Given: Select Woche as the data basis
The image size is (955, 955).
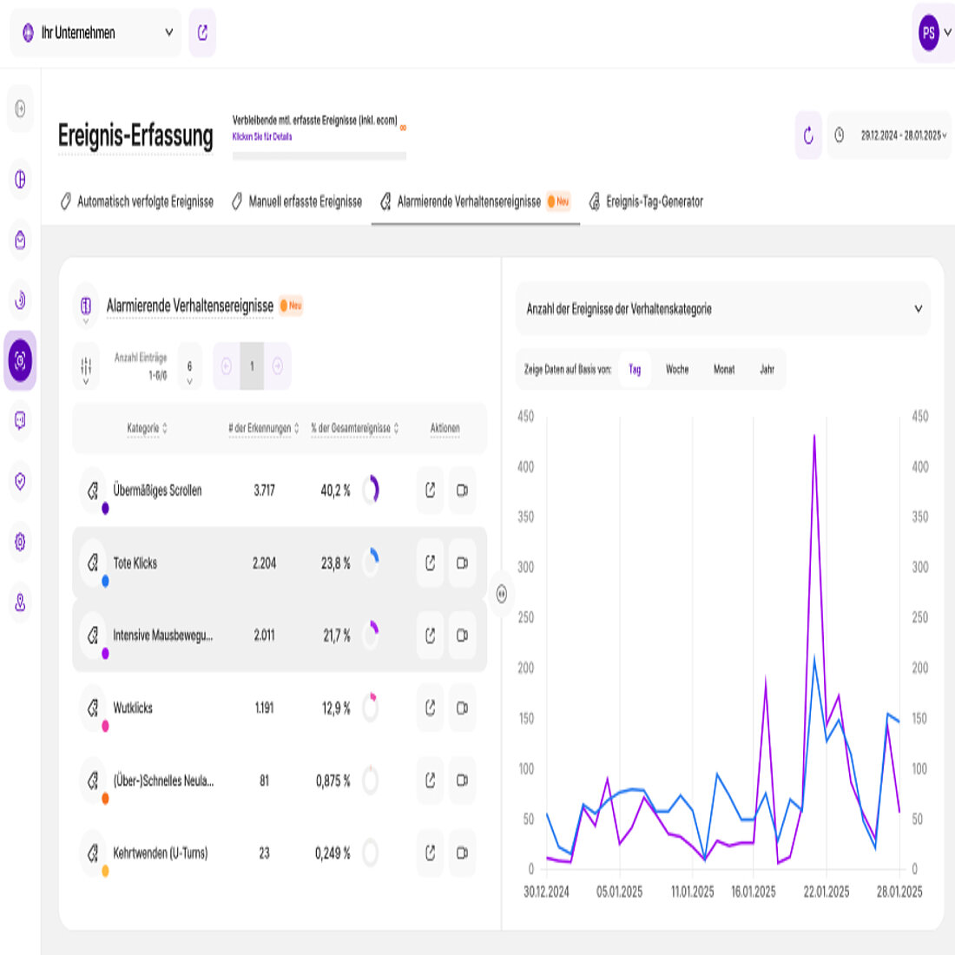Looking at the screenshot, I should [676, 369].
